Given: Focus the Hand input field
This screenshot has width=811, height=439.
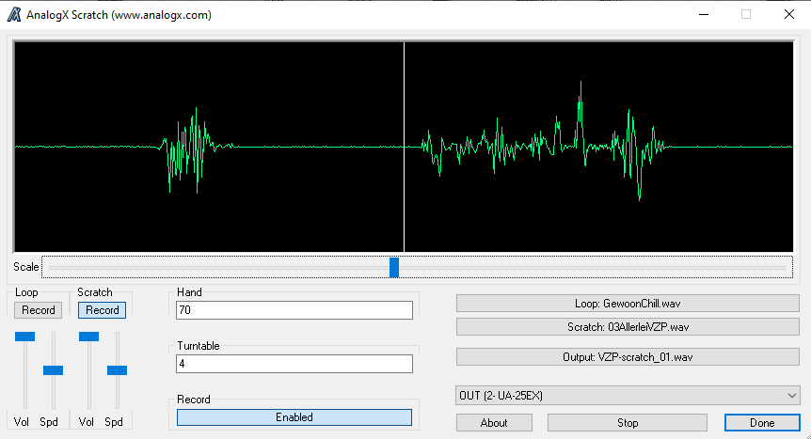Looking at the screenshot, I should 294,310.
